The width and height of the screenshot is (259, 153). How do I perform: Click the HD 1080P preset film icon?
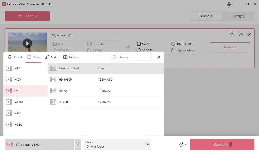53,79
